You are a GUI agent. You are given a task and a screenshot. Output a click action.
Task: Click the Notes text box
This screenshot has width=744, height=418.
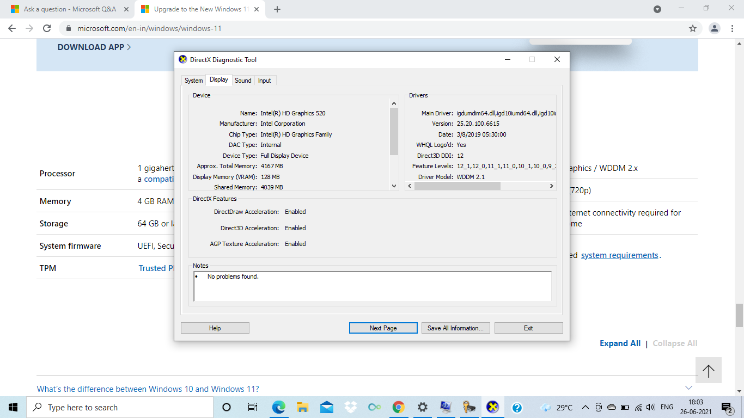[x=373, y=286]
